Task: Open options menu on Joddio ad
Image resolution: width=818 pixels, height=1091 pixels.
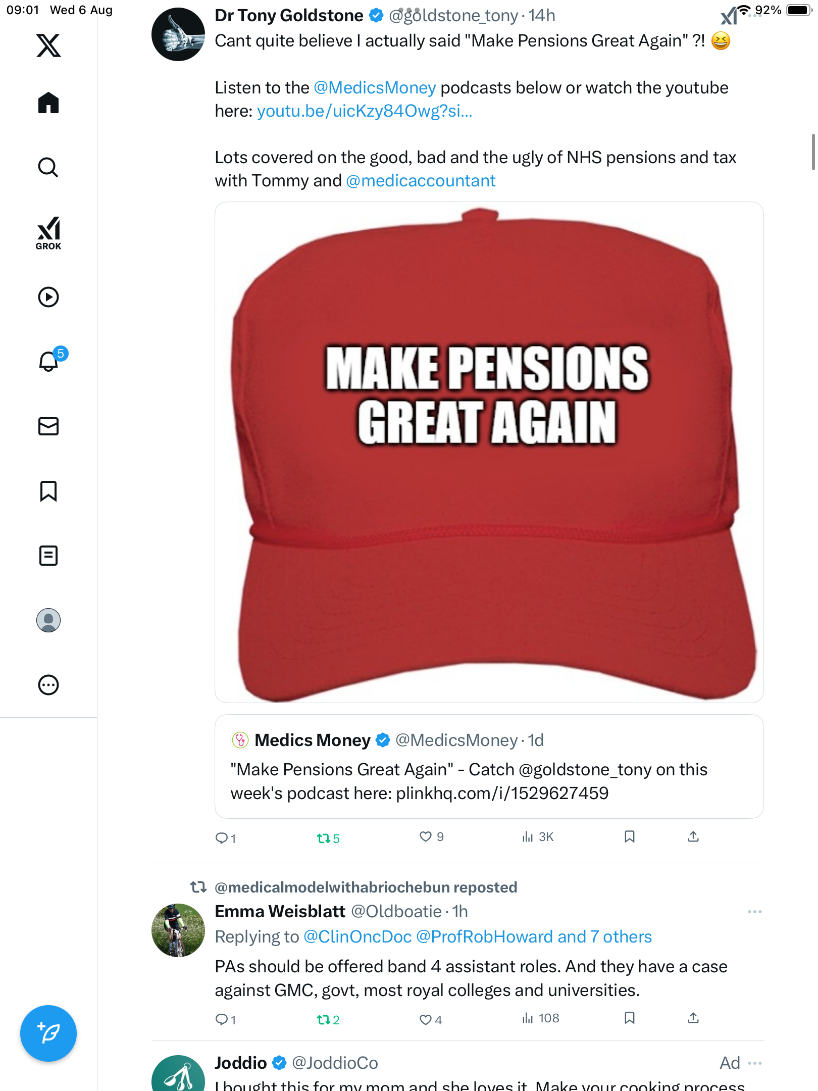Action: tap(754, 1063)
